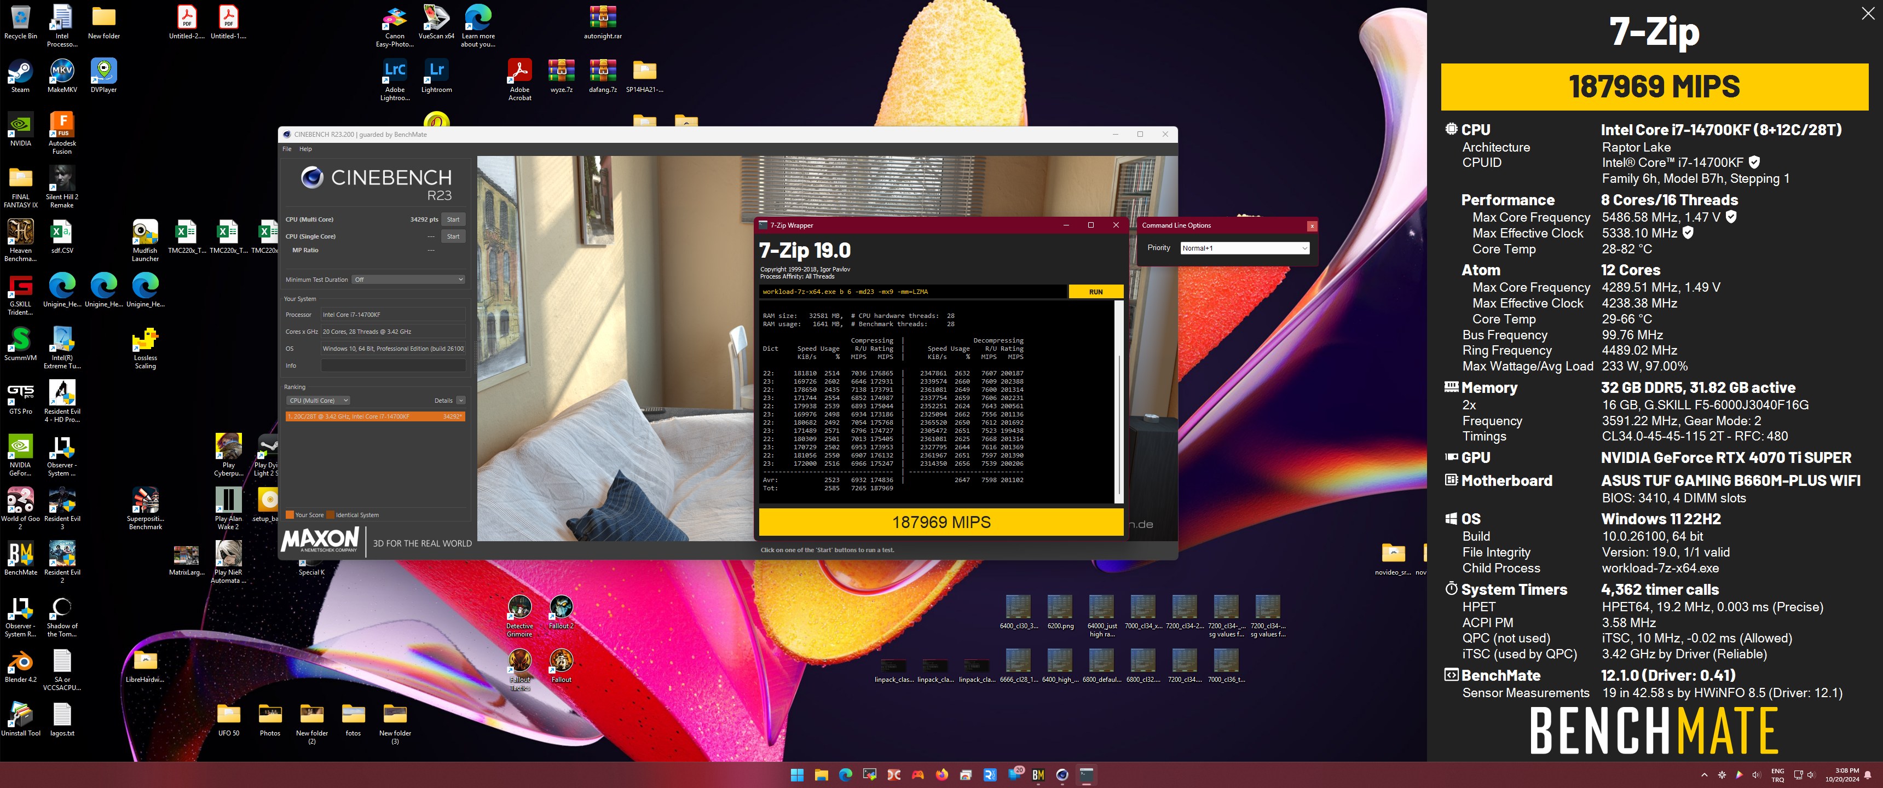
Task: Click the 7-Zip output scrollbar
Action: 1118,402
